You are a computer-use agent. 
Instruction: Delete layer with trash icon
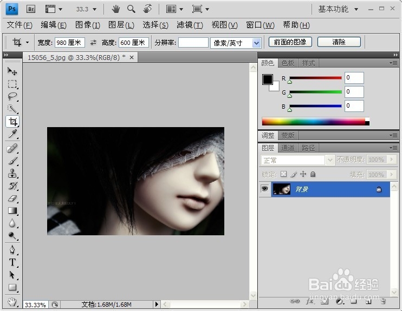pos(383,301)
